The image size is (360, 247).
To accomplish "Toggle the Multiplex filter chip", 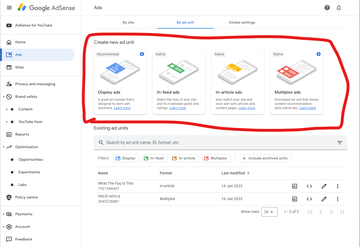I will click(x=217, y=158).
